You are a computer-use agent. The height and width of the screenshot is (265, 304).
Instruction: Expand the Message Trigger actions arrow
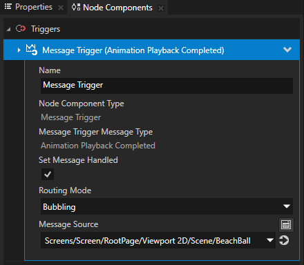tap(19, 50)
